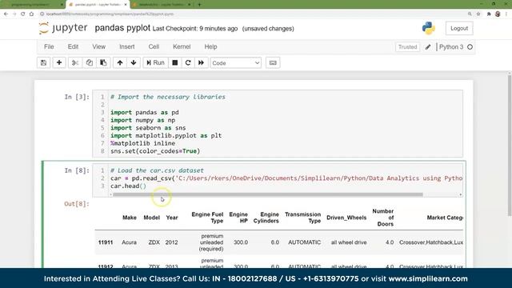This screenshot has width=512, height=288.
Task: Move selected cell up arrow
Action: point(120,62)
